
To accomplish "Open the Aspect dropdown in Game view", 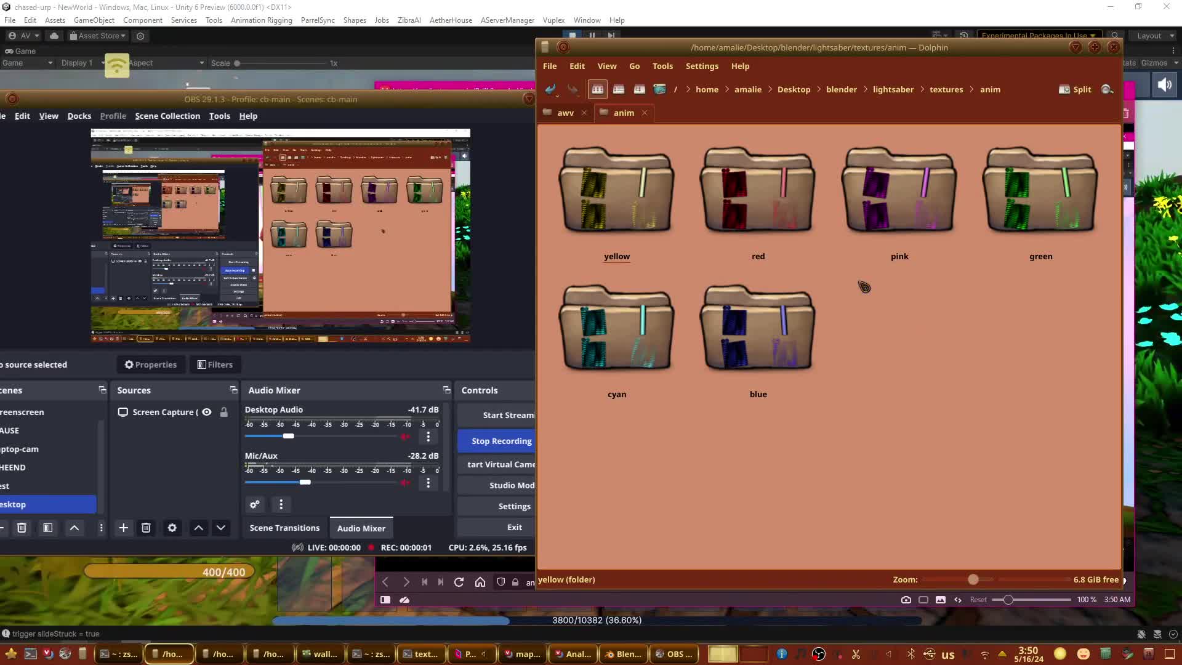I will [166, 63].
